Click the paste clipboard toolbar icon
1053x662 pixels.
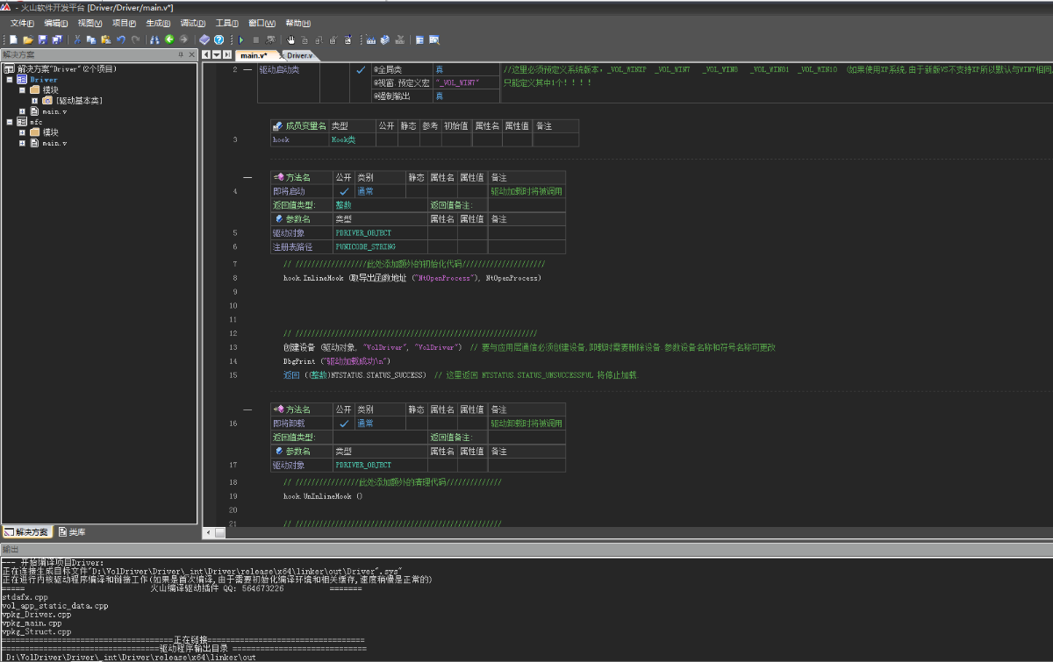(105, 39)
